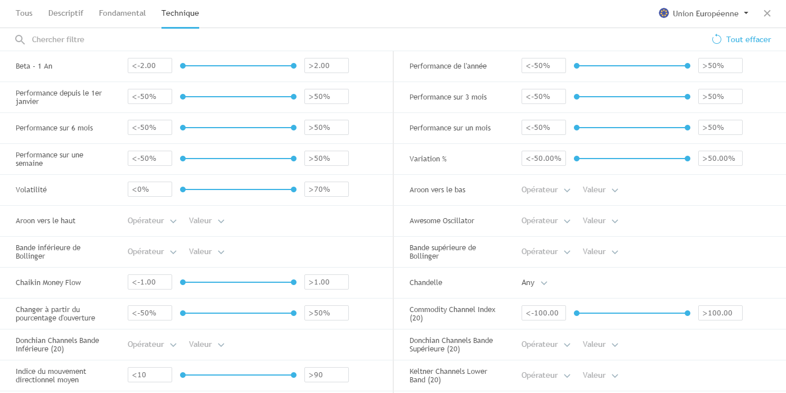The width and height of the screenshot is (786, 393).
Task: Switch to the Fondamental tab
Action: [122, 13]
